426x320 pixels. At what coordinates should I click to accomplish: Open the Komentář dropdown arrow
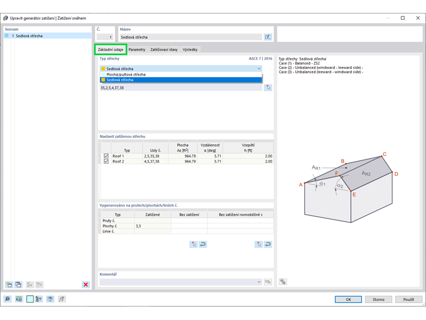(x=259, y=282)
